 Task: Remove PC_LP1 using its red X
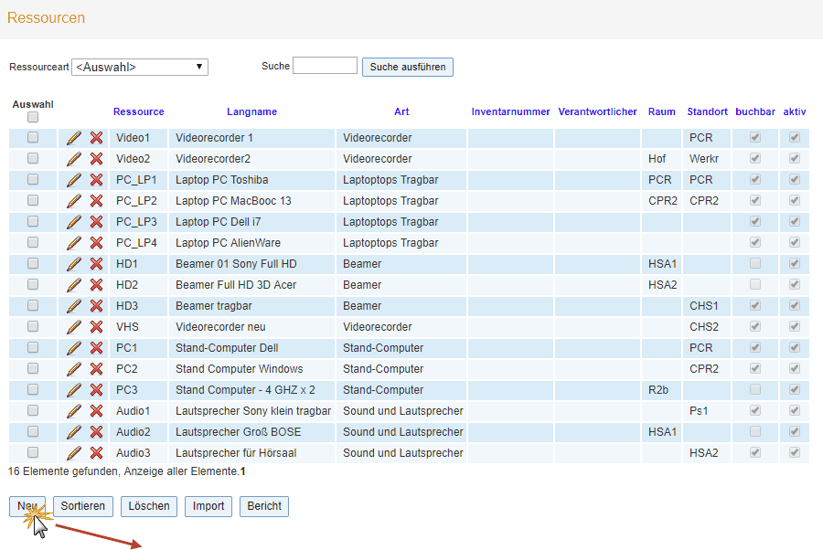coord(96,180)
